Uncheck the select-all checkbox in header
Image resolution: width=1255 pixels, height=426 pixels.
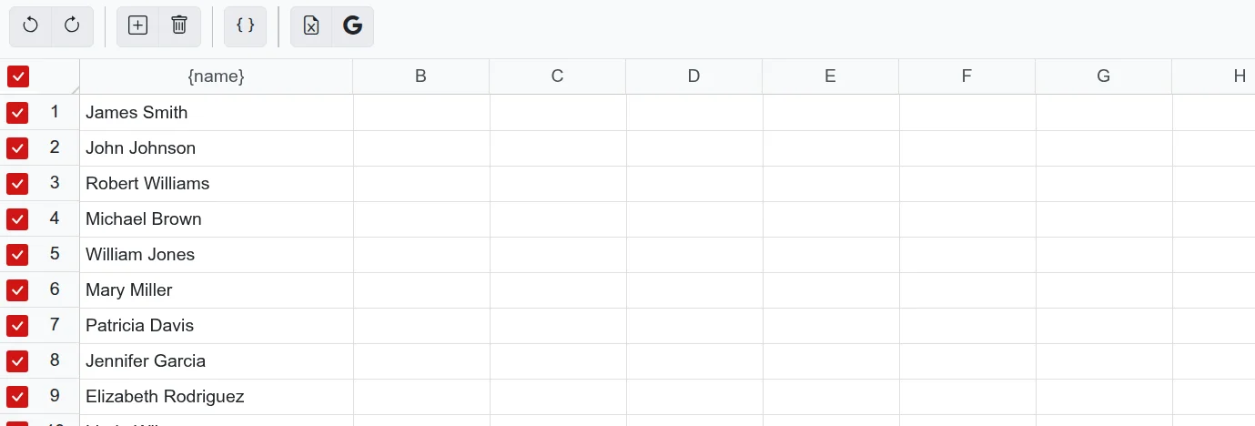click(18, 76)
